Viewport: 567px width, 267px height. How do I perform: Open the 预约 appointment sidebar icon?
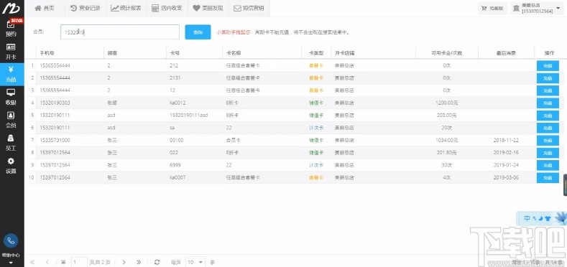click(11, 29)
